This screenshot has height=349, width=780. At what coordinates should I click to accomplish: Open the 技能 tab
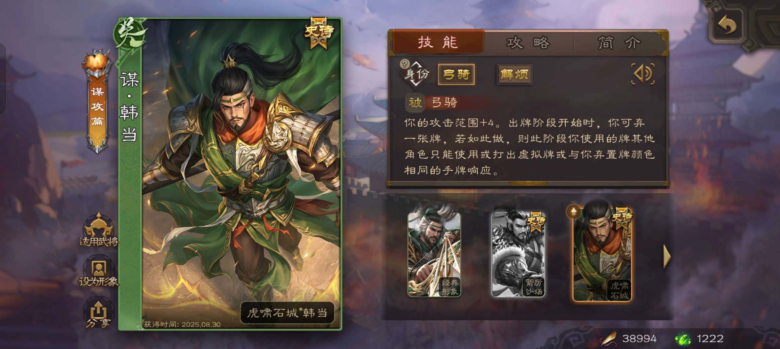[x=438, y=42]
